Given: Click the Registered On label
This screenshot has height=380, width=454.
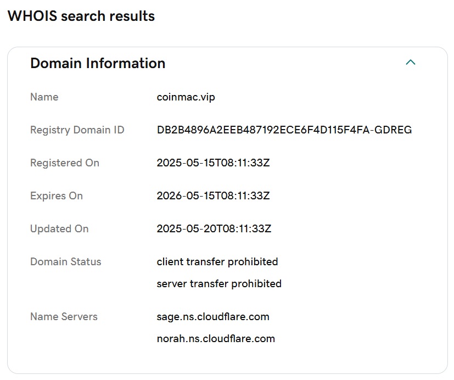Looking at the screenshot, I should (65, 163).
